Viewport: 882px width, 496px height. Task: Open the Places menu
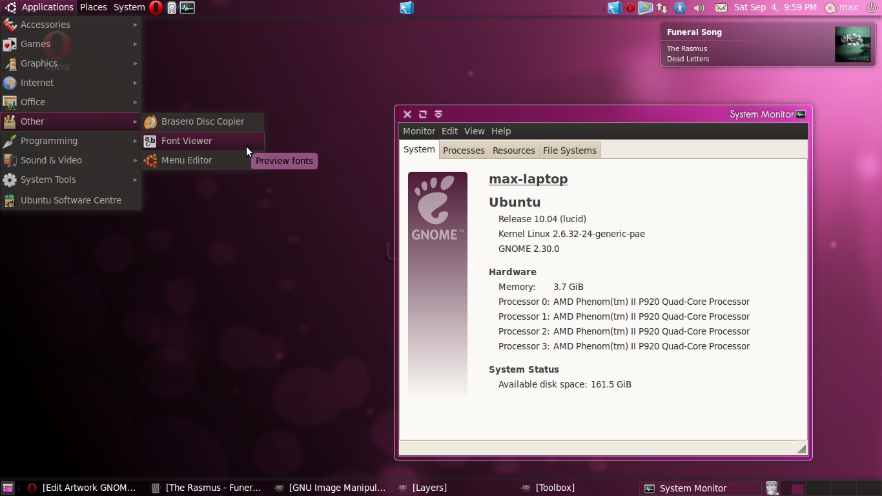click(x=94, y=8)
